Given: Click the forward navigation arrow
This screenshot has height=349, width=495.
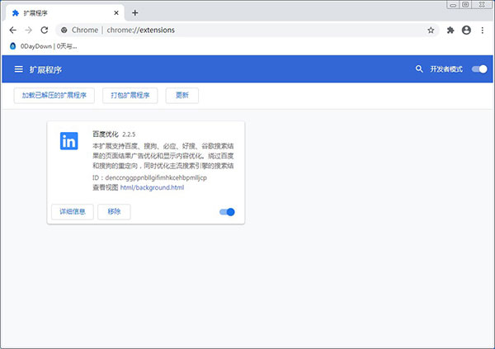Looking at the screenshot, I should (x=28, y=30).
